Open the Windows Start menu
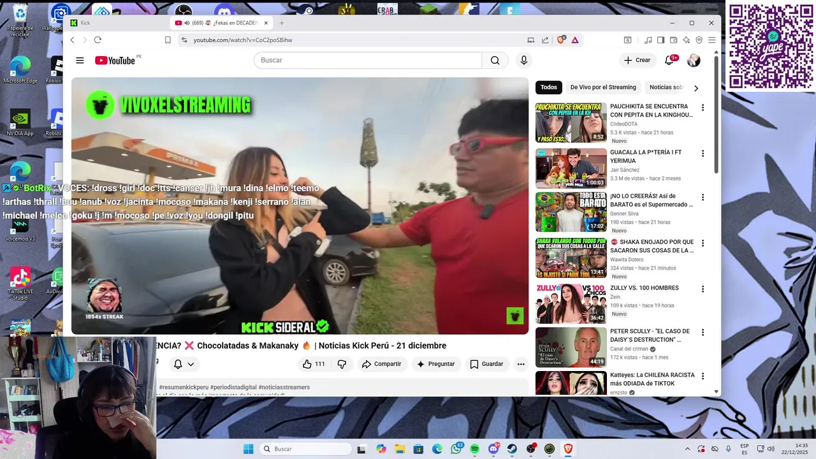Screen dimensions: 816x459 (x=248, y=449)
